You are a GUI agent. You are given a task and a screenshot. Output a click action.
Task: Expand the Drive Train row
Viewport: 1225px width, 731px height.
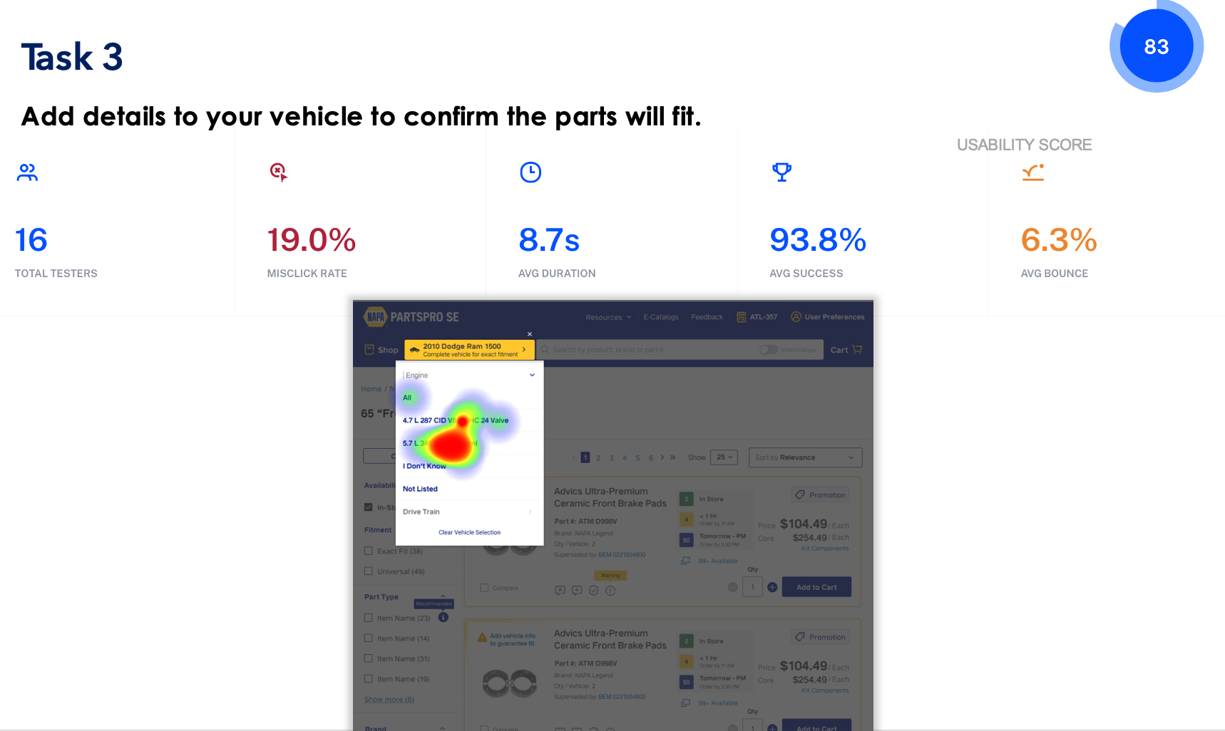click(469, 512)
